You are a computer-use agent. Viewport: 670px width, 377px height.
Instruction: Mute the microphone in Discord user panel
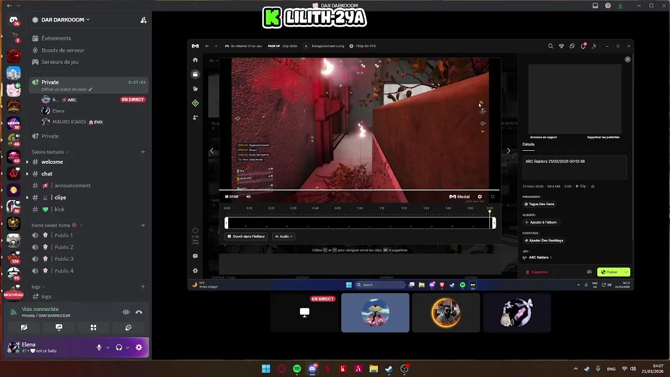click(x=99, y=347)
